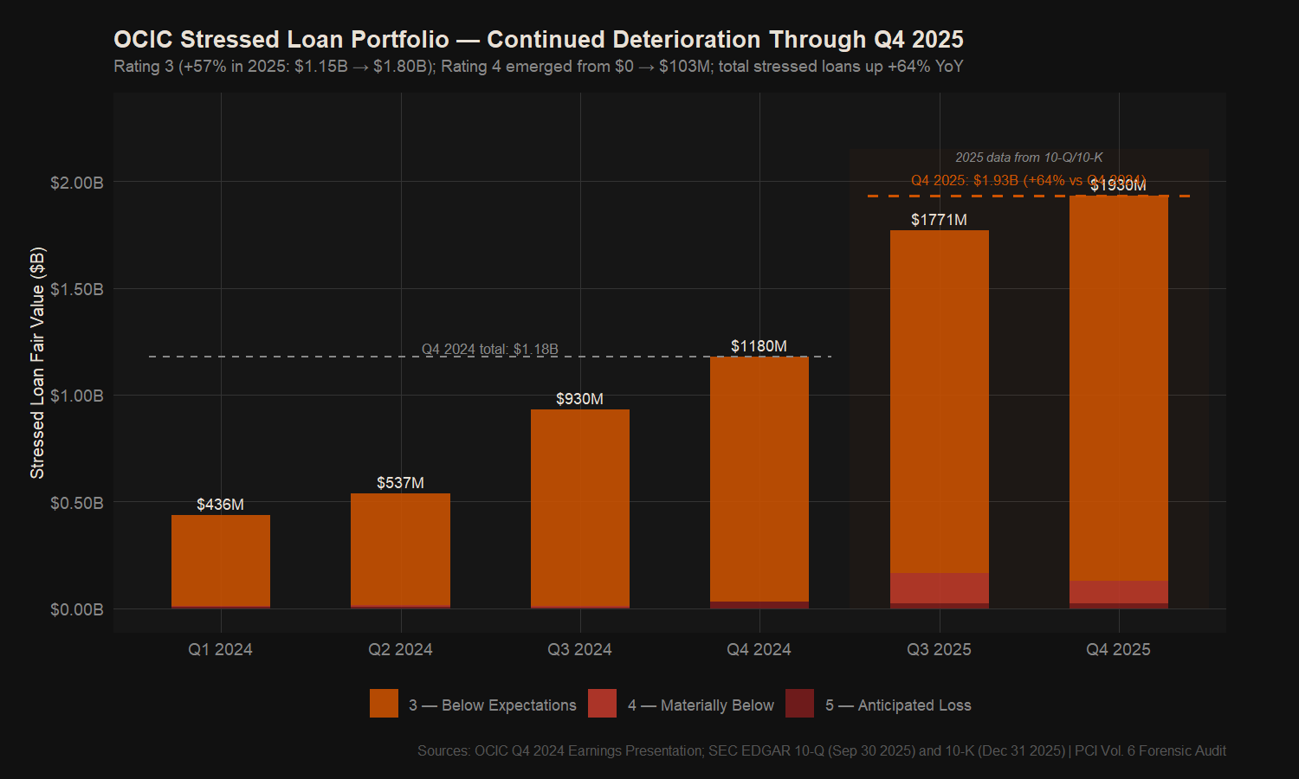1299x779 pixels.
Task: Click the "Q4 2024 total: $1.18B" annotation
Action: pyautogui.click(x=489, y=349)
